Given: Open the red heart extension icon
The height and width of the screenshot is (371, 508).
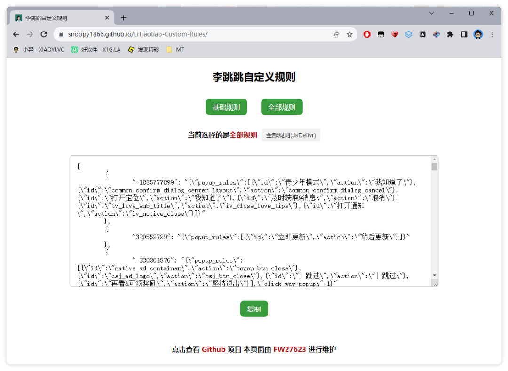Looking at the screenshot, I should 395,34.
